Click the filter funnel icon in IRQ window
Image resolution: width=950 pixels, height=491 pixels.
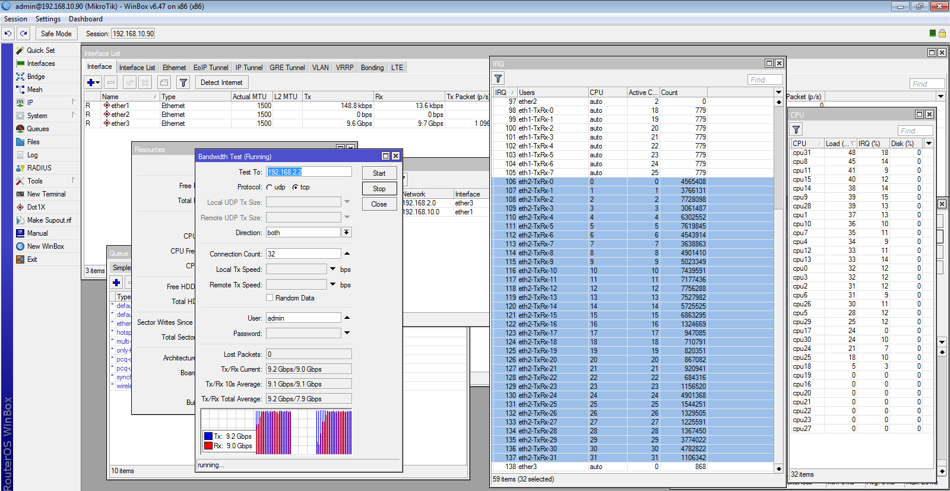point(498,78)
